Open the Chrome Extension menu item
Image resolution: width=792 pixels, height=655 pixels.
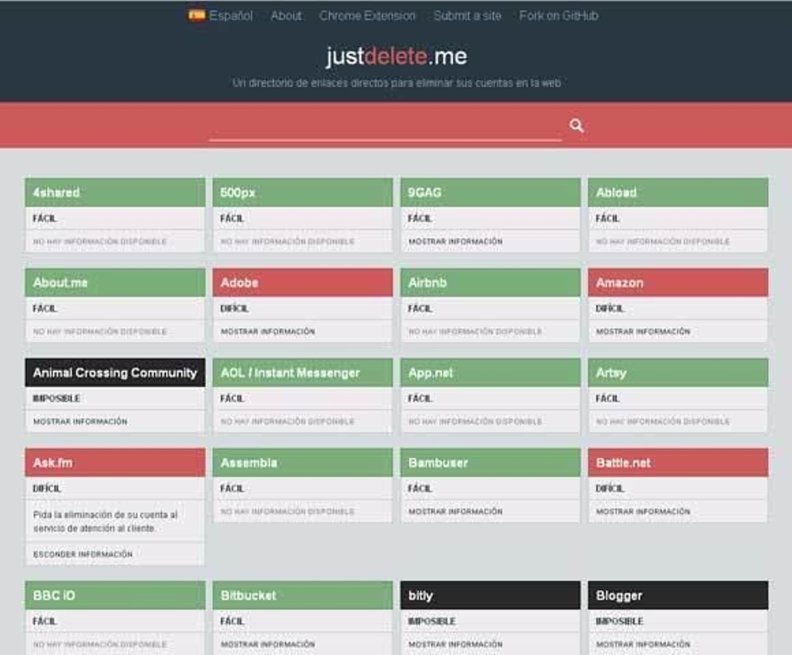[368, 15]
